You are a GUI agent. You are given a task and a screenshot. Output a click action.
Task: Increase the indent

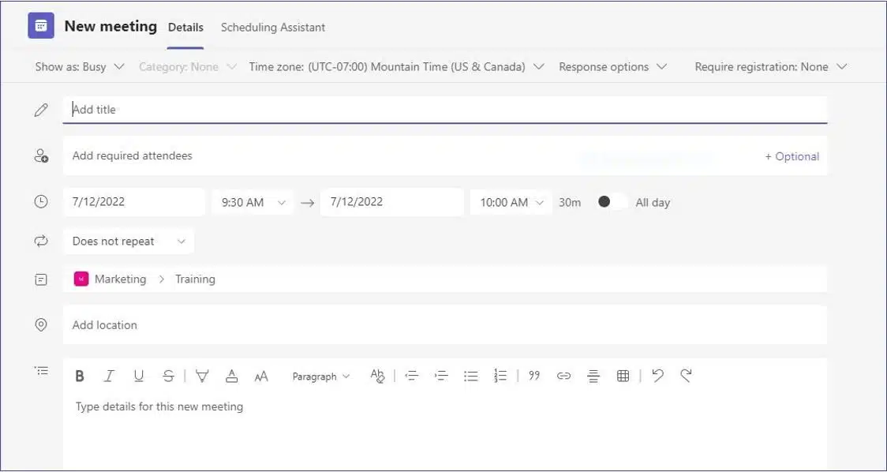click(x=441, y=376)
